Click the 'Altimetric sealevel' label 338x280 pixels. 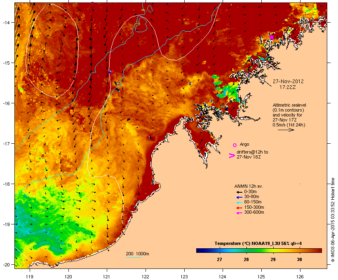[x=289, y=105]
